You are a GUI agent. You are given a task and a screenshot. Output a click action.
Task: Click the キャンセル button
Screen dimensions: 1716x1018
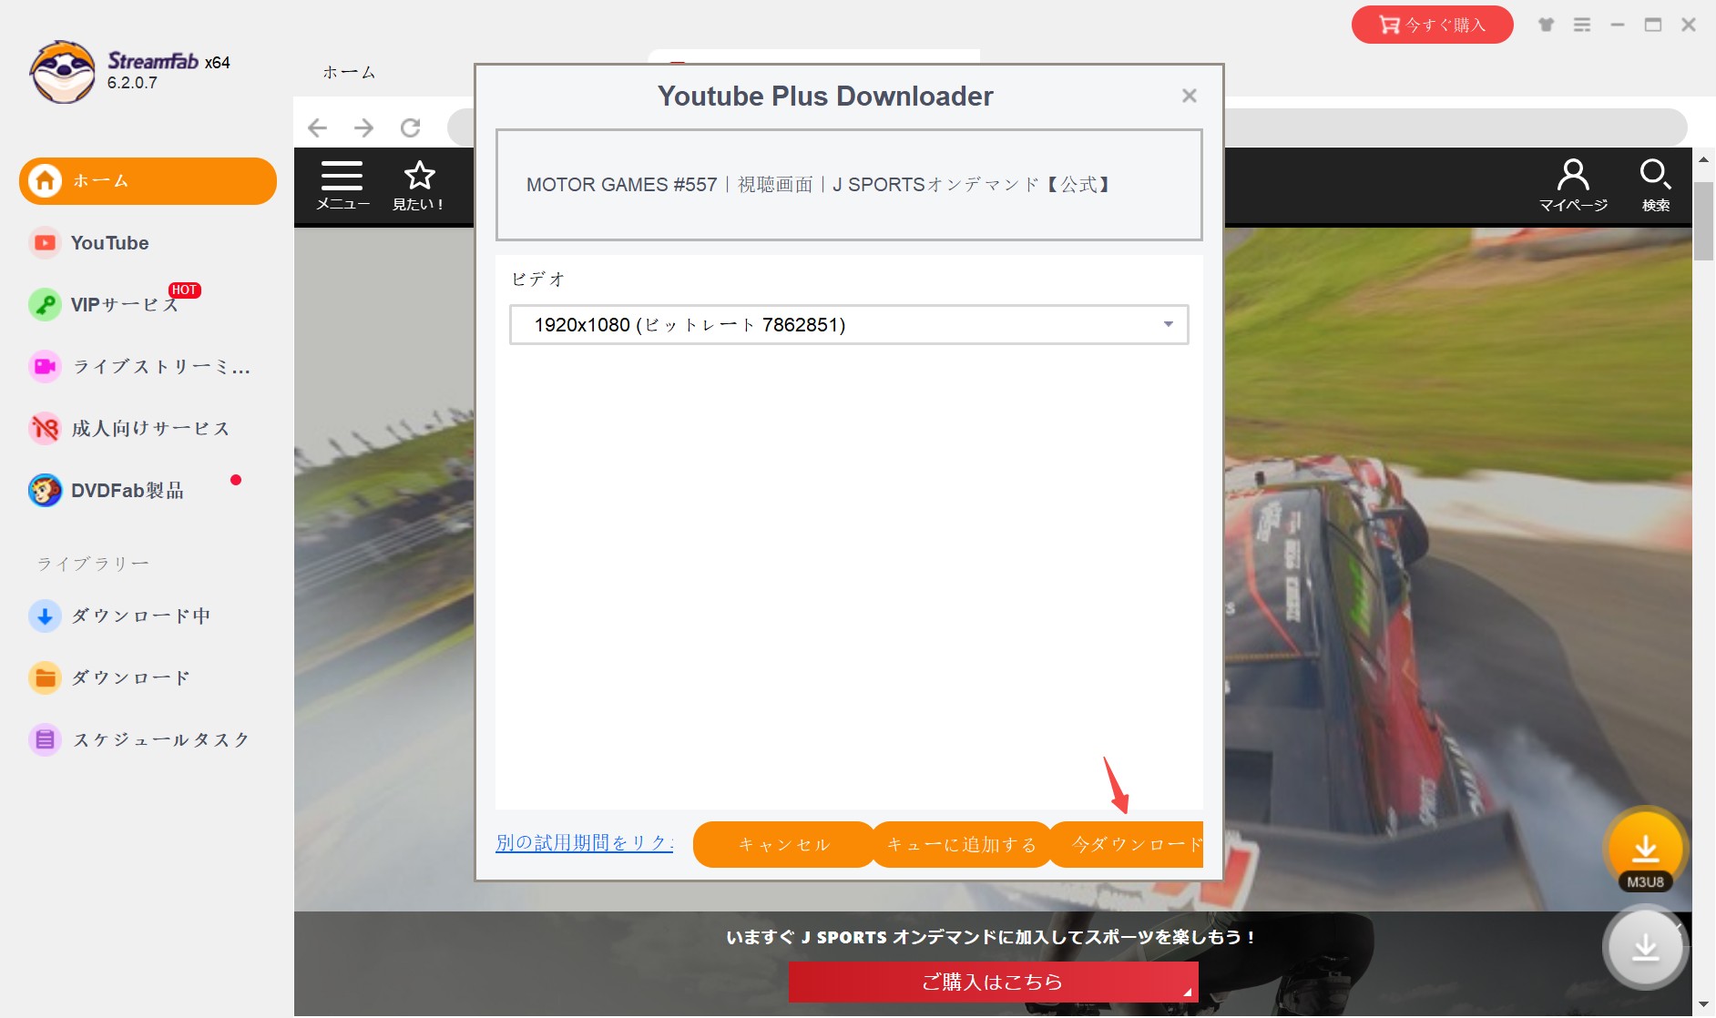[783, 845]
